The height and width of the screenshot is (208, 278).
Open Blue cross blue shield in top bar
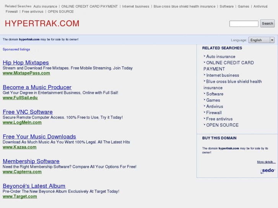(x=184, y=6)
